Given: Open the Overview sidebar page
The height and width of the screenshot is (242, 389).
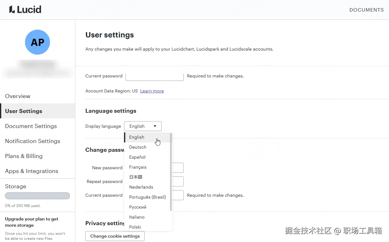Looking at the screenshot, I should (x=18, y=96).
